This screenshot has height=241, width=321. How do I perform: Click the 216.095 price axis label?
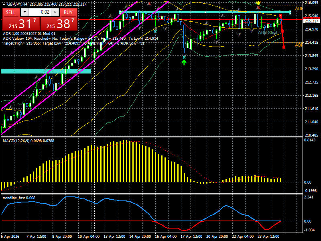pyautogui.click(x=312, y=3)
